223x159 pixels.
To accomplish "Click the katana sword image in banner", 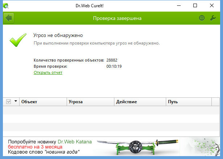I will point(138,147).
